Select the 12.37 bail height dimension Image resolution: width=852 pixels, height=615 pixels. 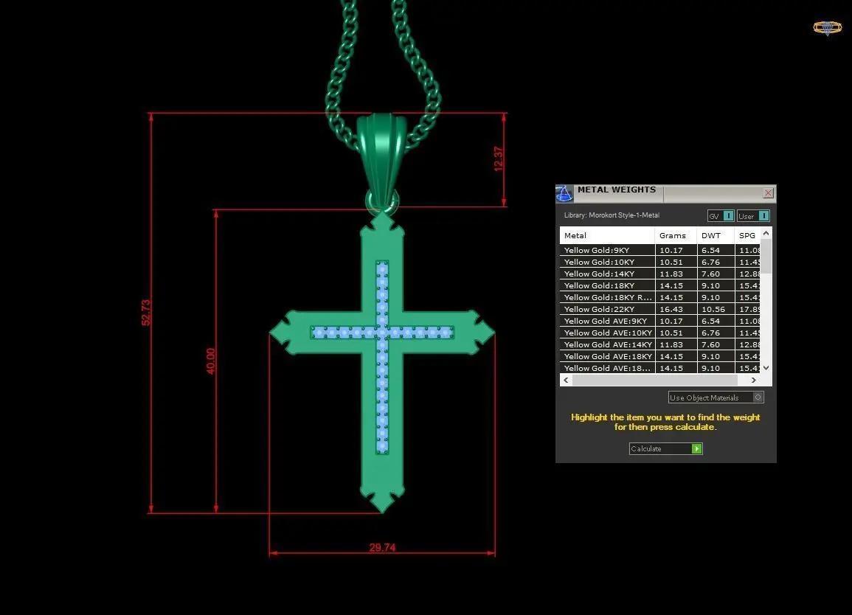(498, 159)
